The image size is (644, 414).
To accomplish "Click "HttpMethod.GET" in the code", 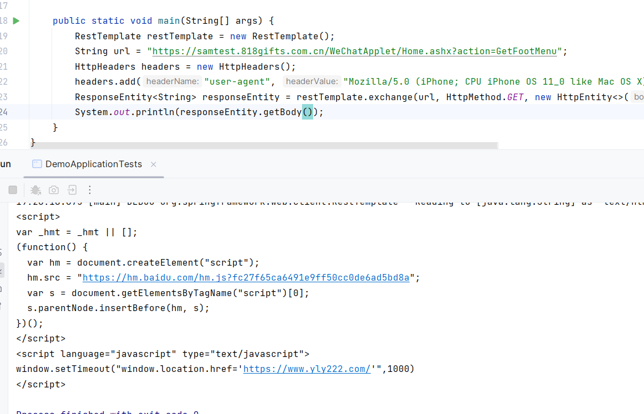I will pos(485,97).
